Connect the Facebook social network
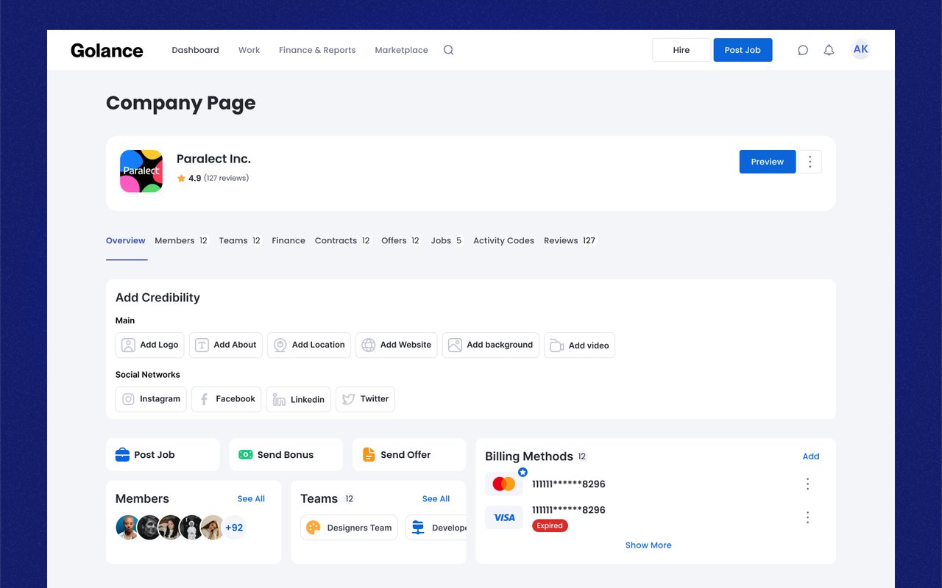This screenshot has height=588, width=942. [227, 399]
